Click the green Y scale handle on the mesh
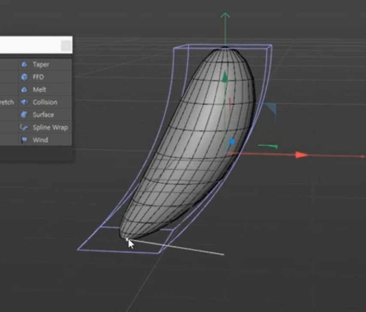 point(224,77)
